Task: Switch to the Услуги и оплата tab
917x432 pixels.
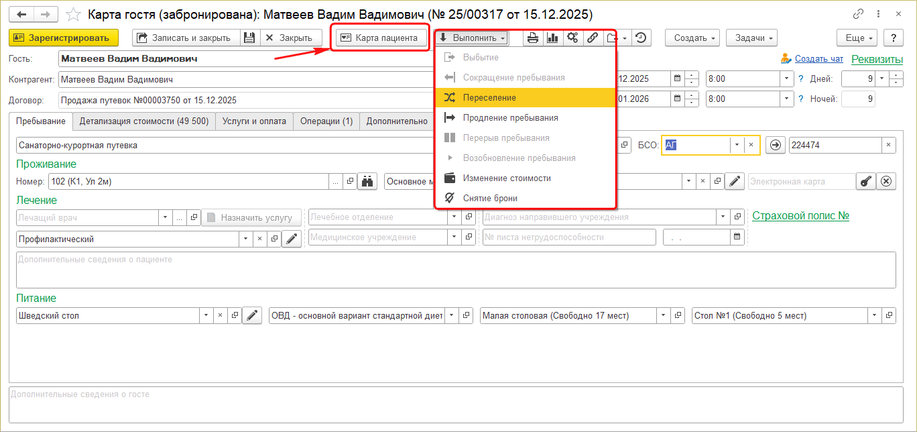Action: (254, 121)
